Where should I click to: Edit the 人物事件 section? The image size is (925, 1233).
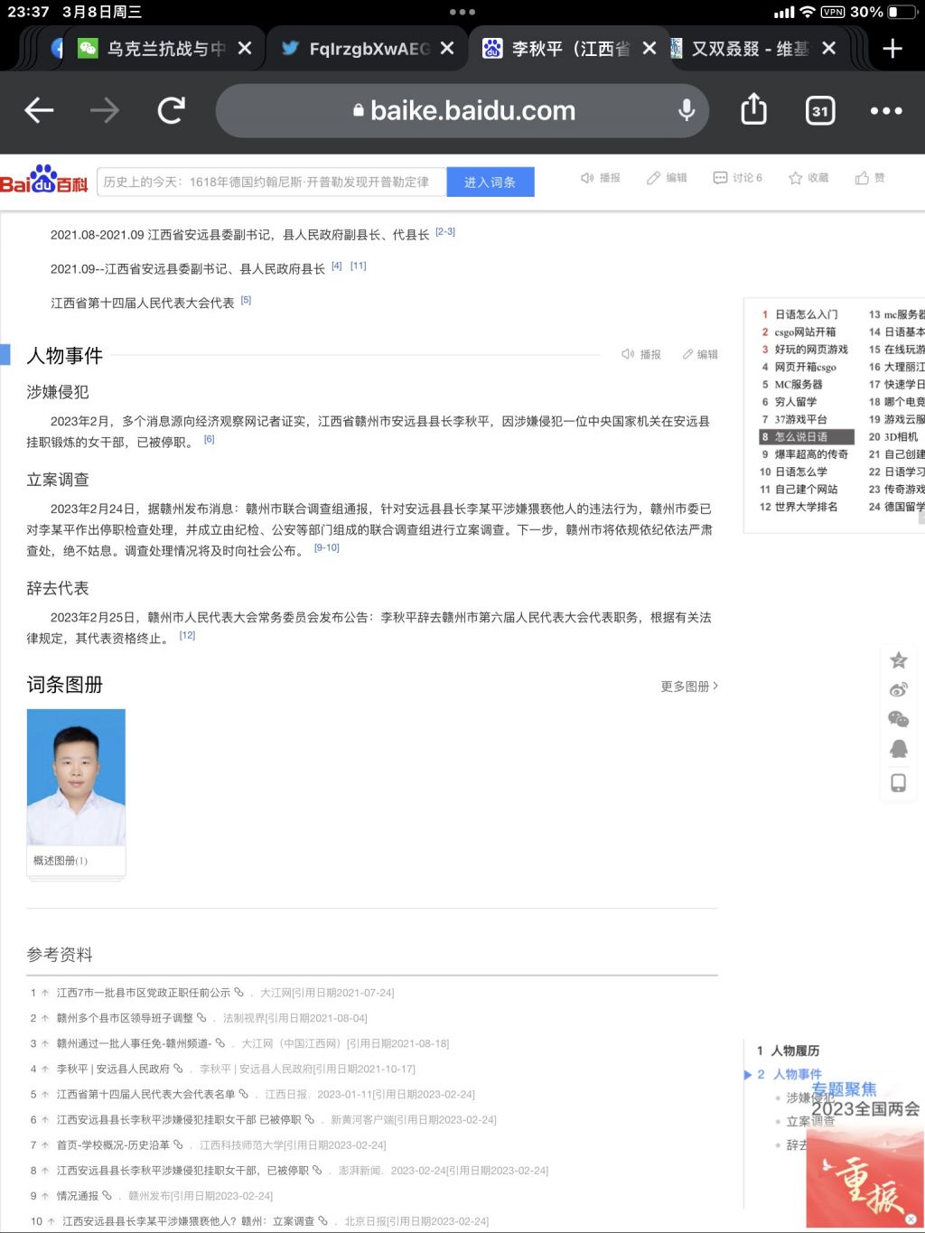pos(700,355)
